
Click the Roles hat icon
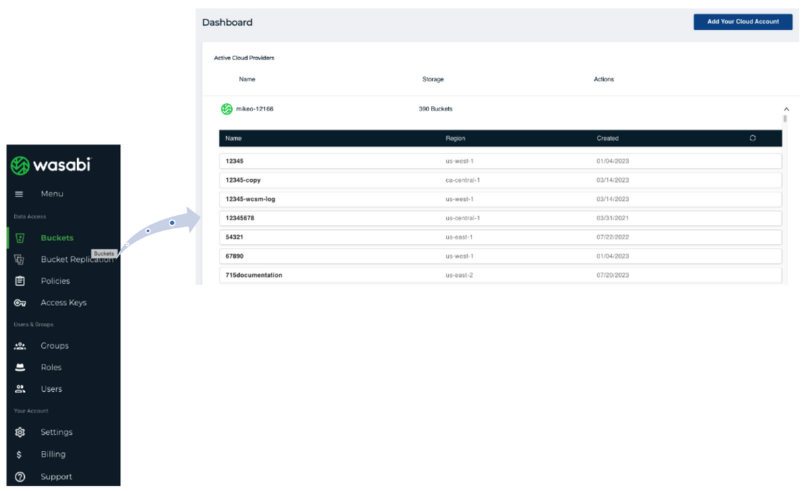[20, 368]
